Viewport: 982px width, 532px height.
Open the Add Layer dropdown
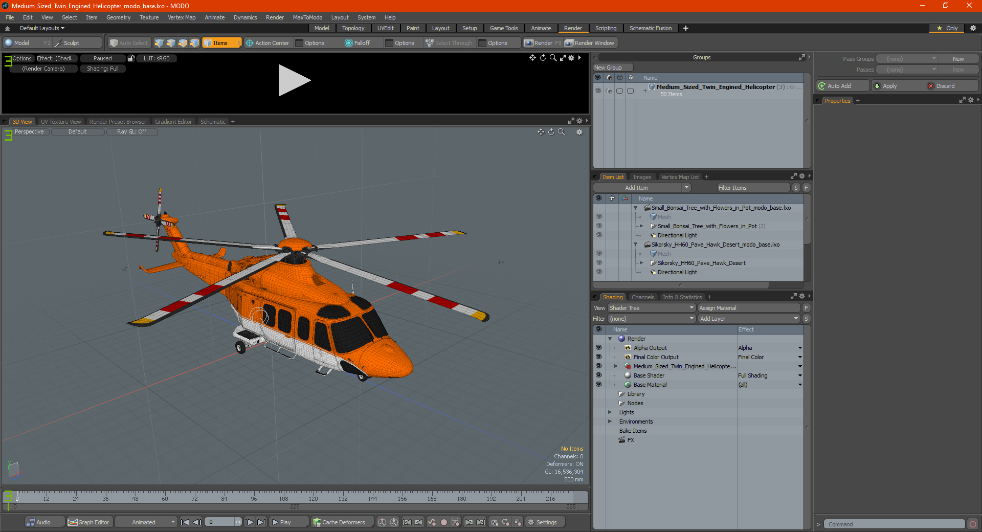coord(749,319)
